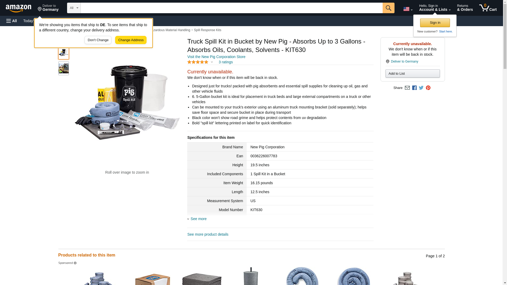
Task: Visit the New Pig Corporation Store
Action: pos(216,57)
